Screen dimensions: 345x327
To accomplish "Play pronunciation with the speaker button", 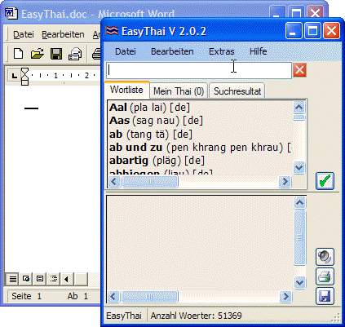I will 325,256.
